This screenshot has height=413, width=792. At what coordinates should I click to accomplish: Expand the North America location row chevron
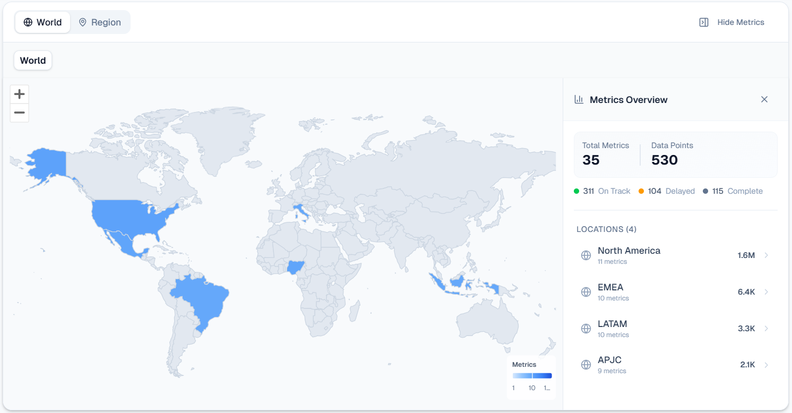click(x=765, y=255)
